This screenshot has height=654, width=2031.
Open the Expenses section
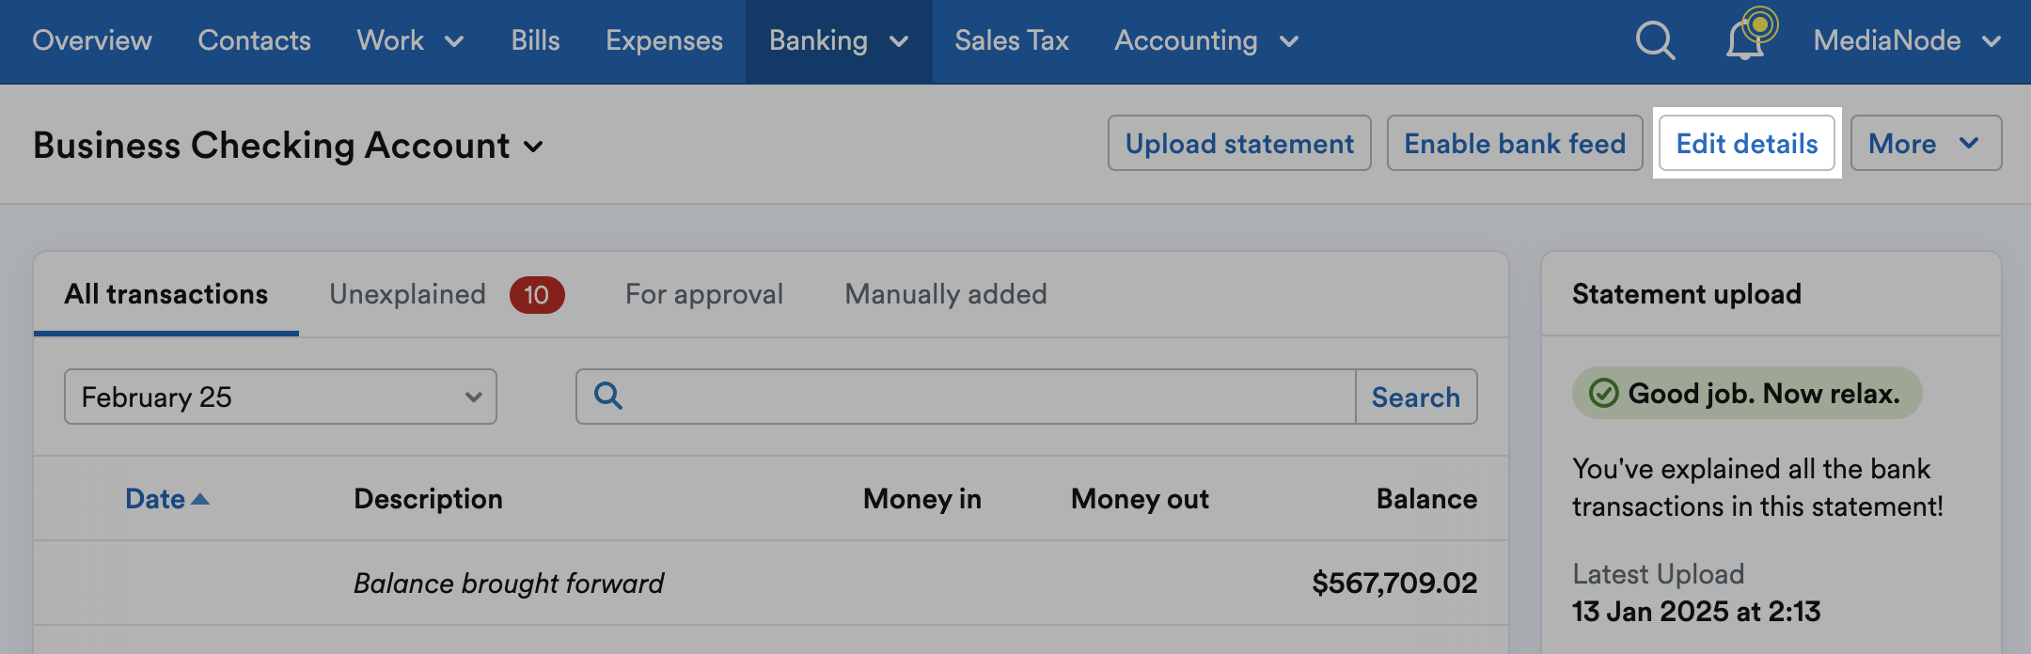(x=664, y=41)
